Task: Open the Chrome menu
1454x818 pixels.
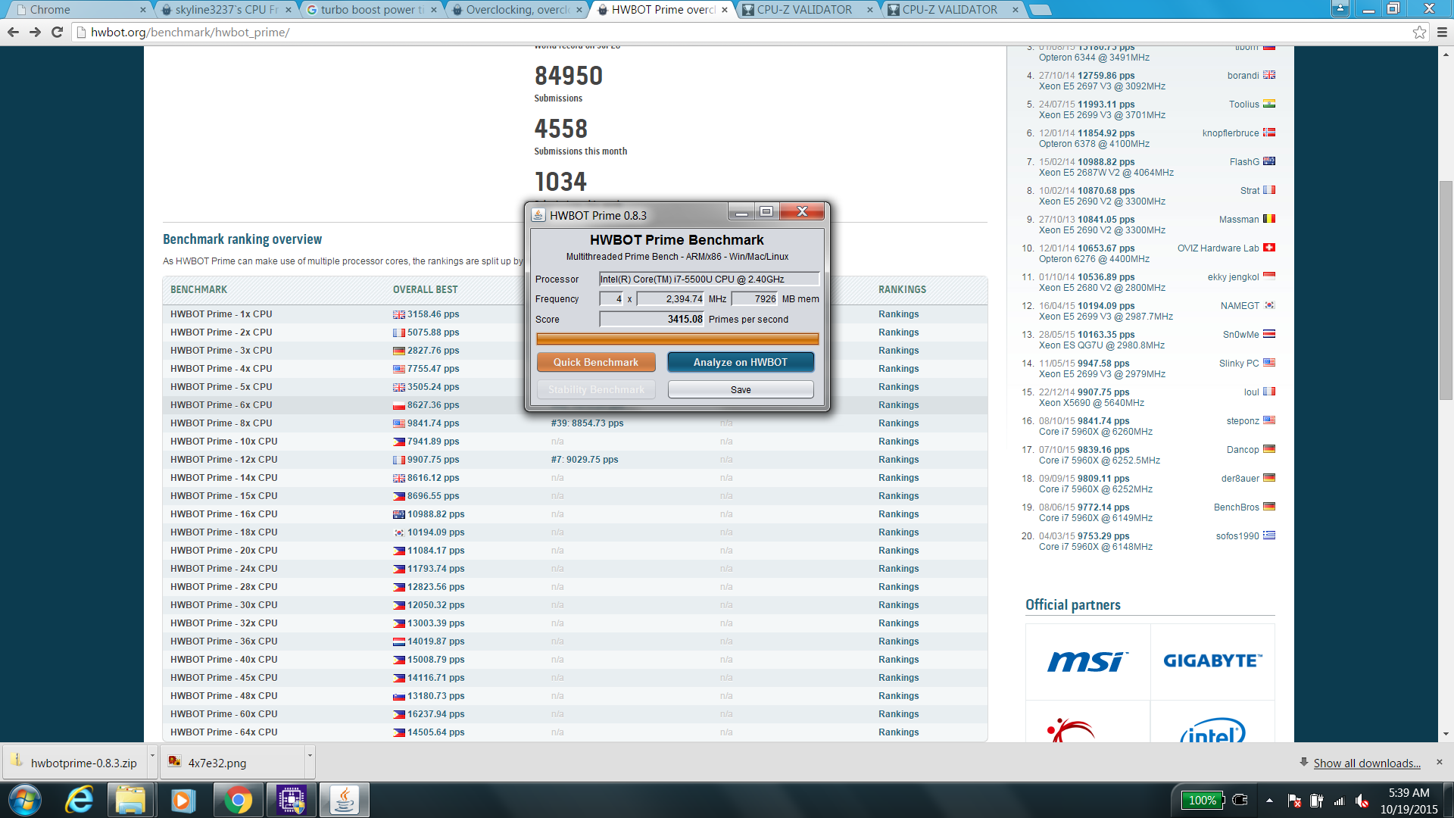Action: (1442, 32)
